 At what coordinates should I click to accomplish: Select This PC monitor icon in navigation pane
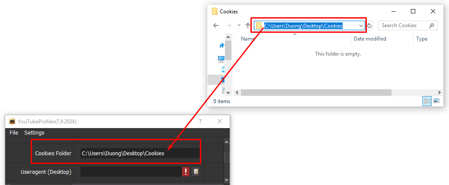(221, 59)
